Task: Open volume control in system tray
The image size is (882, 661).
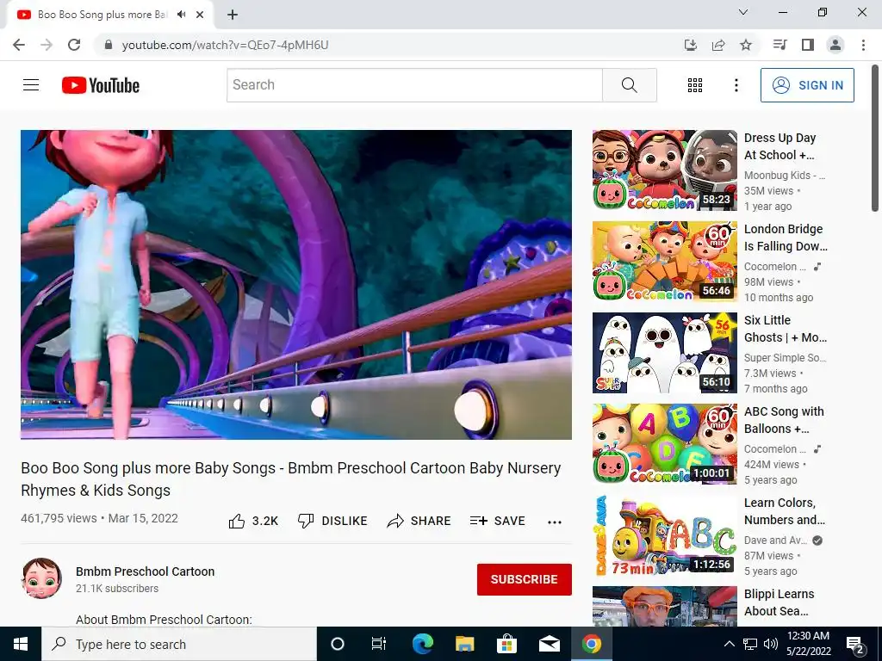Action: [771, 644]
